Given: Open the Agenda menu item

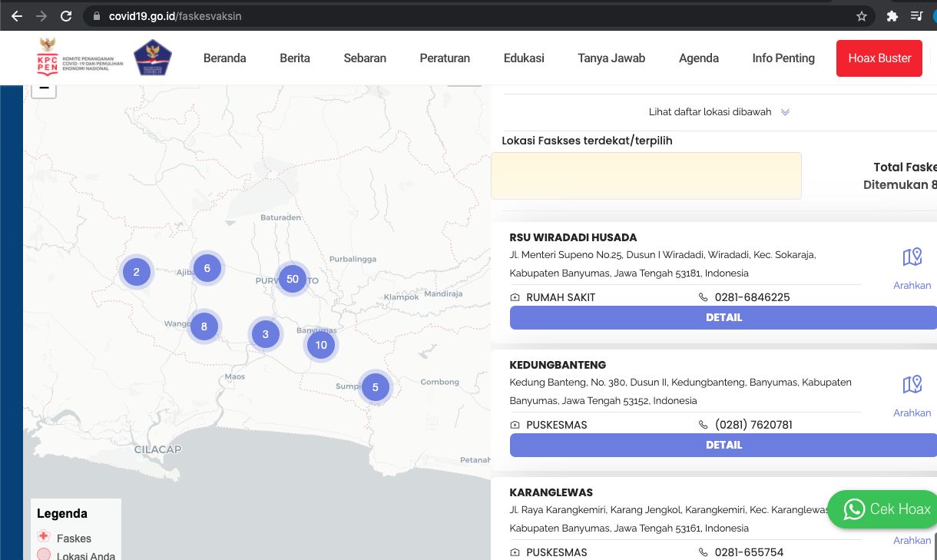Looking at the screenshot, I should pos(699,58).
